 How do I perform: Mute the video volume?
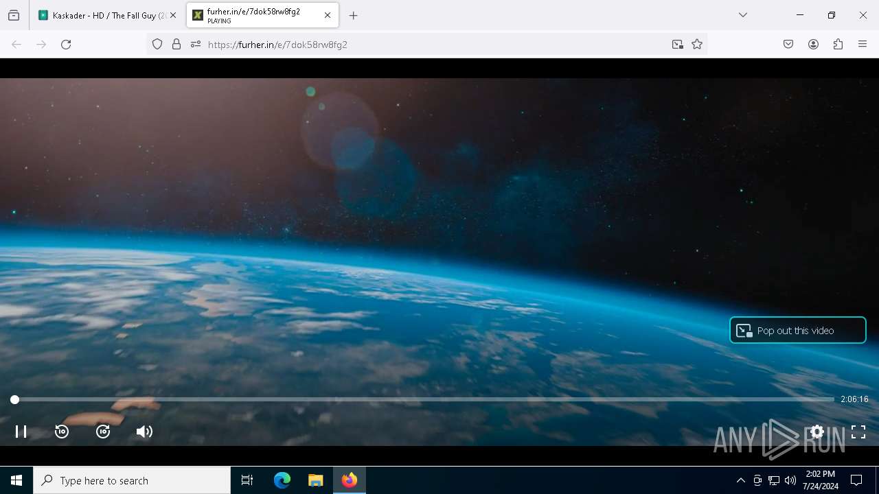click(x=144, y=432)
